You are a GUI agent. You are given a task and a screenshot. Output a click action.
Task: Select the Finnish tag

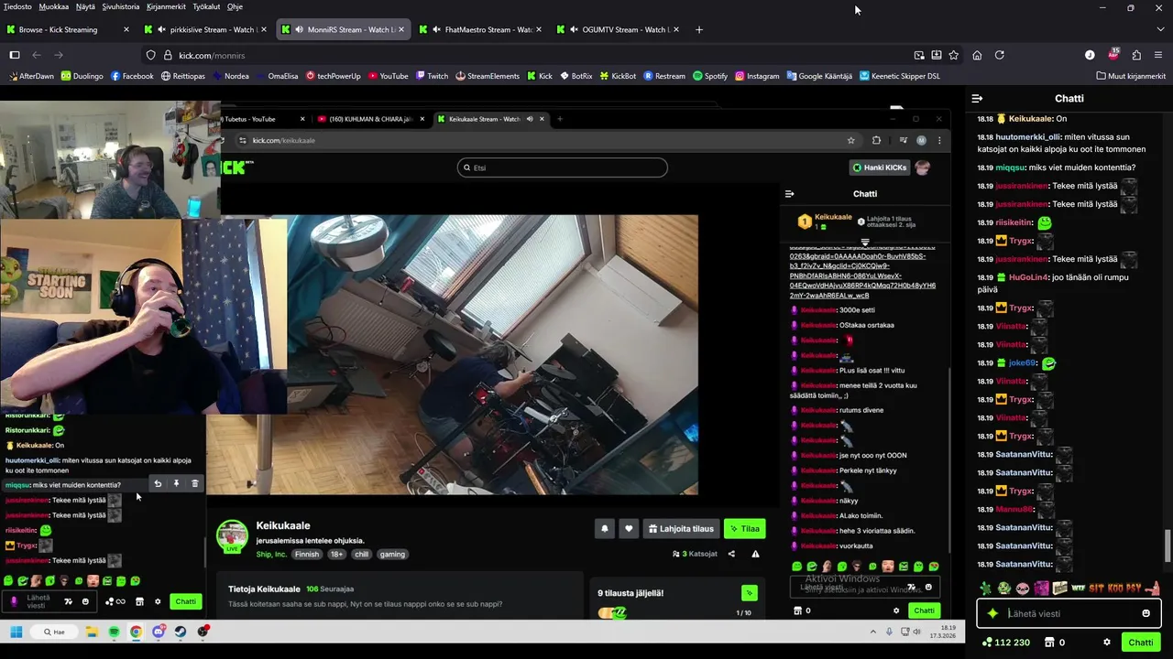307,554
